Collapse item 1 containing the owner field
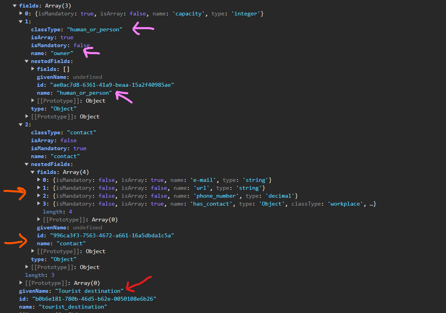This screenshot has height=313, width=446. tap(21, 22)
